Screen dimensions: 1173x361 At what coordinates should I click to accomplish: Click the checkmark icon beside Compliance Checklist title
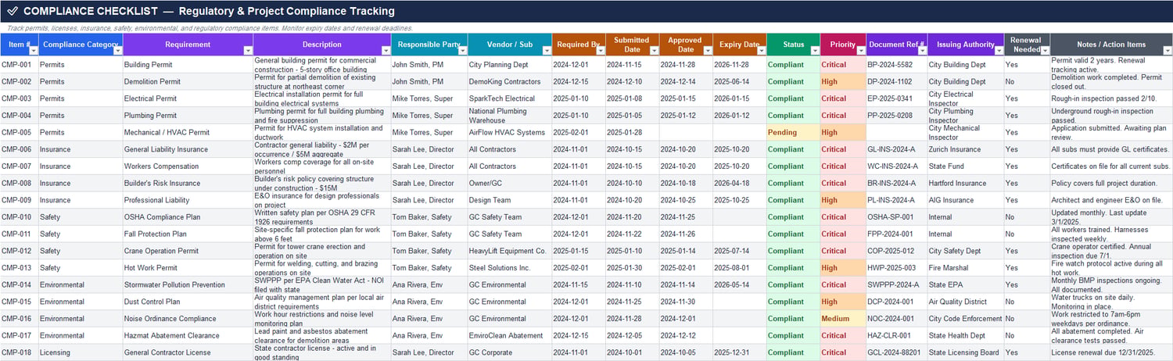(13, 11)
